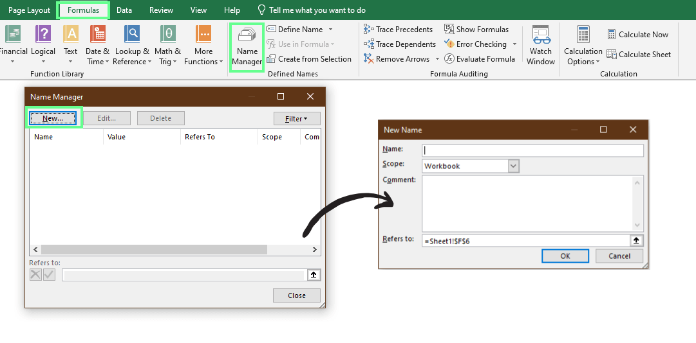Image resolution: width=696 pixels, height=343 pixels.
Task: Click Use in Formula
Action: (300, 44)
